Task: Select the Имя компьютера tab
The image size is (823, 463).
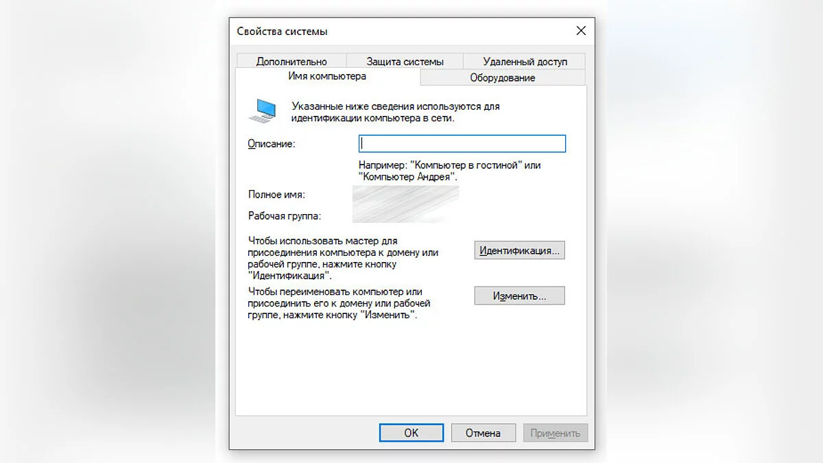Action: click(327, 76)
